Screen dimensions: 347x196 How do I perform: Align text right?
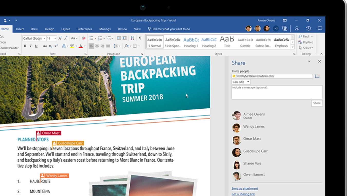tap(102, 46)
